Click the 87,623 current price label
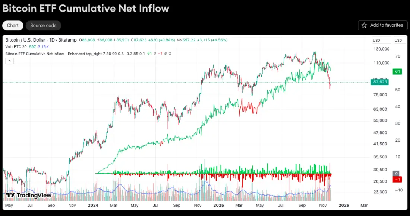Image resolution: width=410 pixels, height=216 pixels. (379, 82)
